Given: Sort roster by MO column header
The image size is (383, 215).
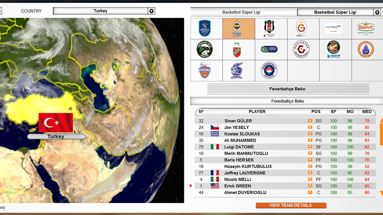Looking at the screenshot, I should click(x=350, y=112).
